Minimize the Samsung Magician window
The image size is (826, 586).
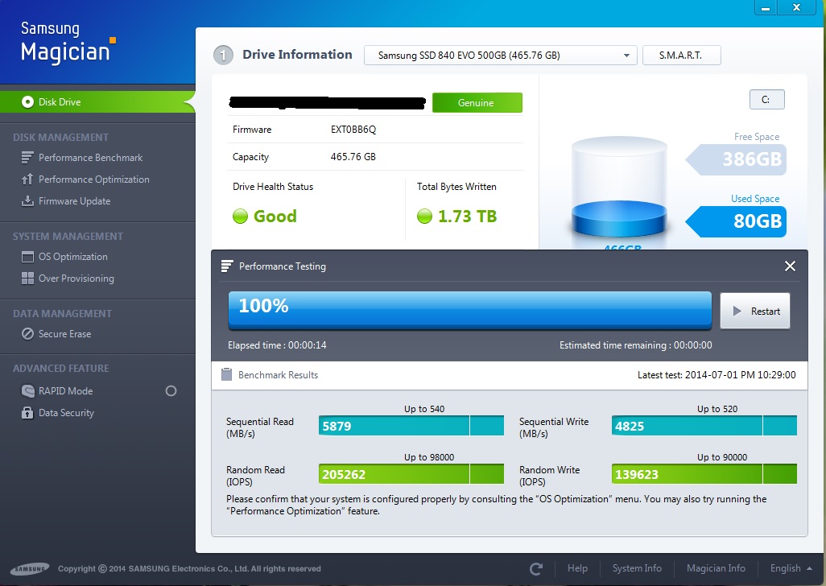(766, 8)
